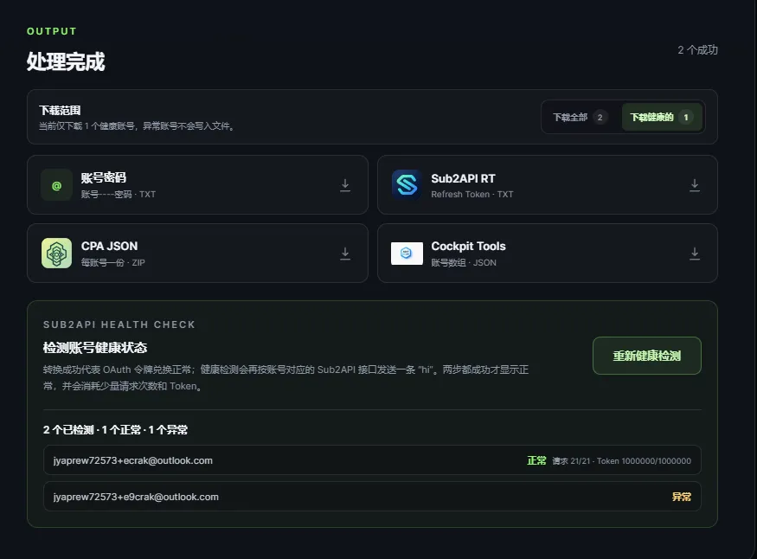
Task: Click the green 正常 status label
Action: coord(536,460)
